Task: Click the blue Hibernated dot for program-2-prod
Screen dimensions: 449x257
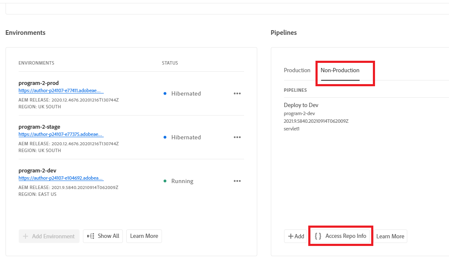Action: click(165, 93)
